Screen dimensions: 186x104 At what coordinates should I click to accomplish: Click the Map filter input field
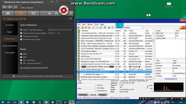[86, 91]
